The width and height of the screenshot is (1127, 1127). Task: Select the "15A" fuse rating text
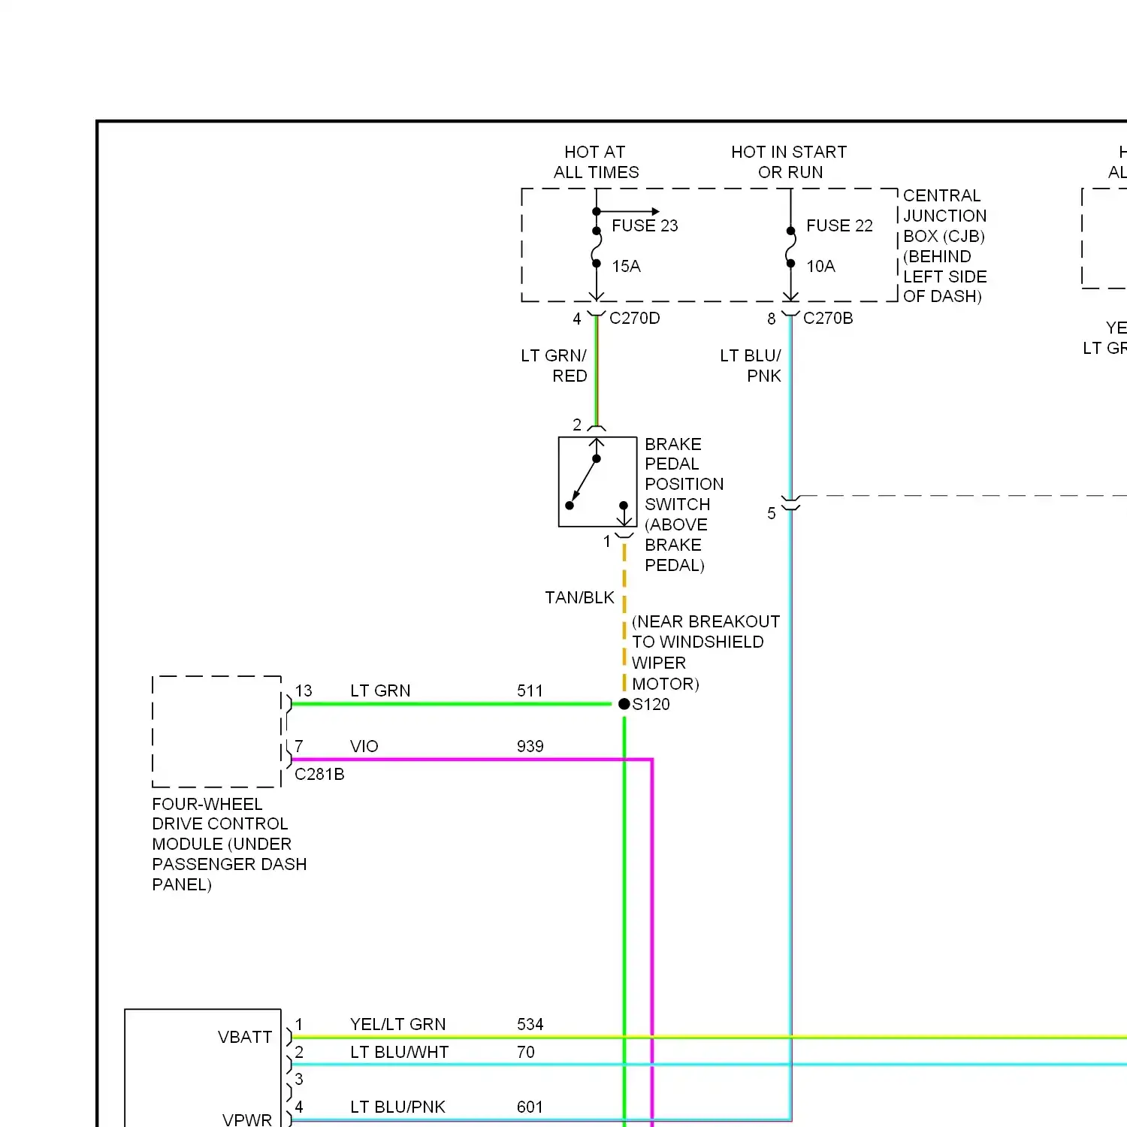click(x=626, y=266)
